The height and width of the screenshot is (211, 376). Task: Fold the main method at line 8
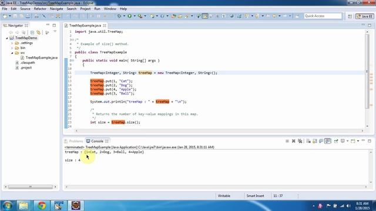point(72,60)
